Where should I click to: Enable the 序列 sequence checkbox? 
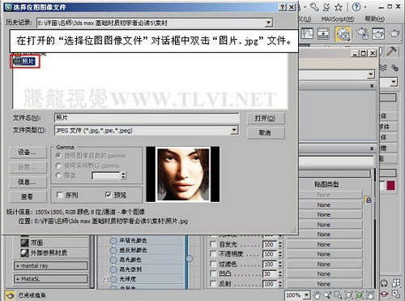(x=60, y=195)
